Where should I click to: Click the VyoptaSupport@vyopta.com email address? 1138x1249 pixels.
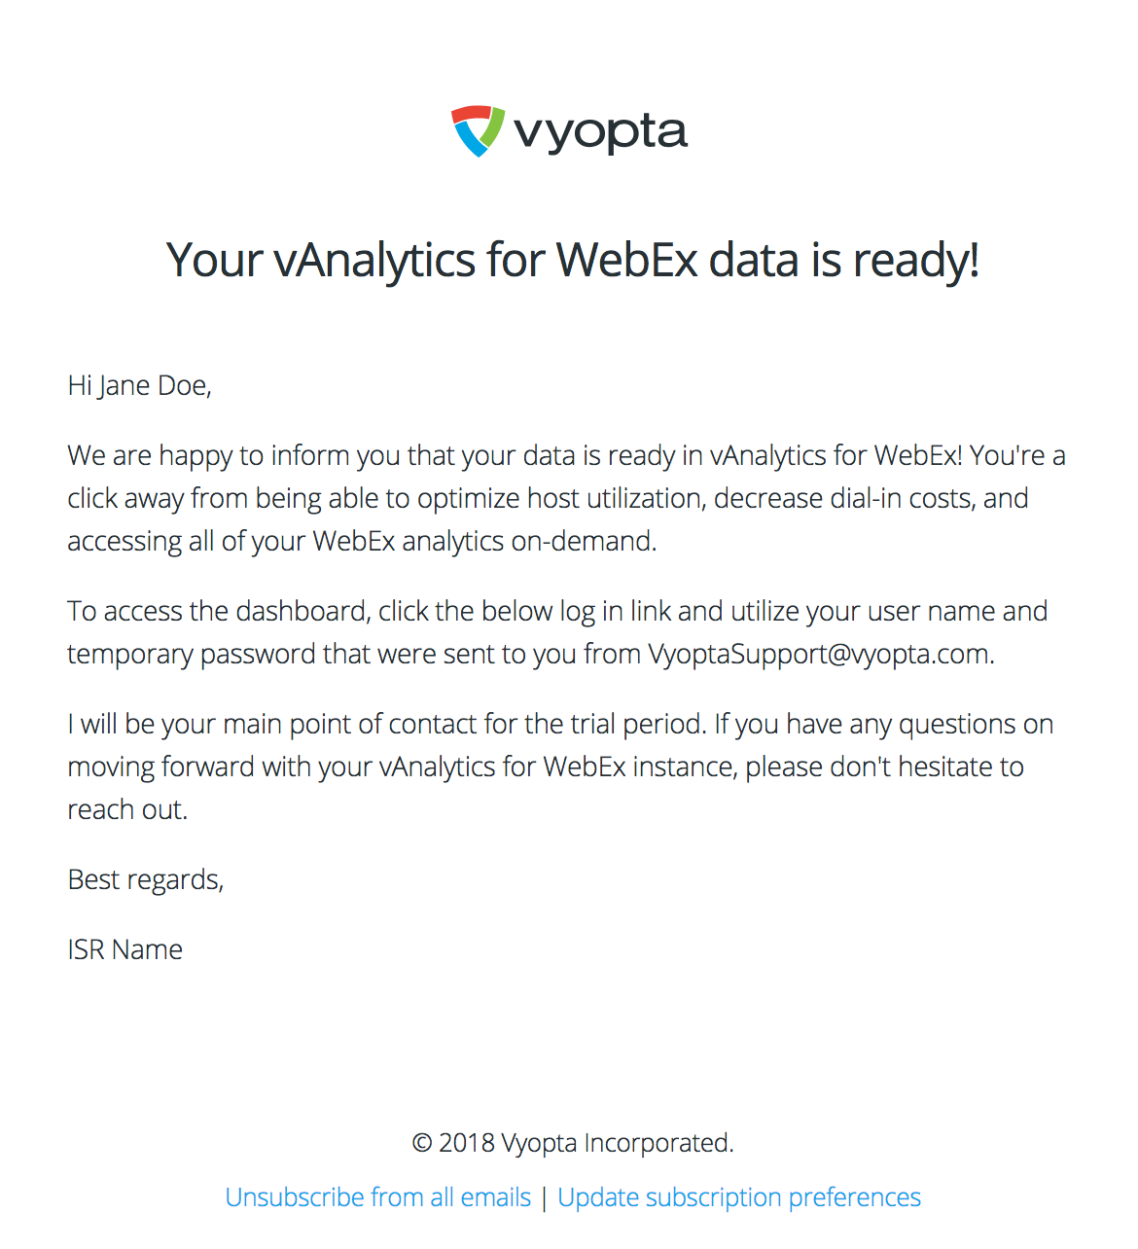pyautogui.click(x=819, y=654)
